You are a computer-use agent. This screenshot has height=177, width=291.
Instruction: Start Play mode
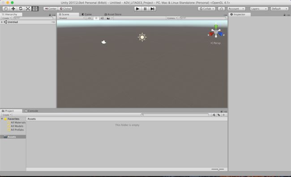coord(137,9)
